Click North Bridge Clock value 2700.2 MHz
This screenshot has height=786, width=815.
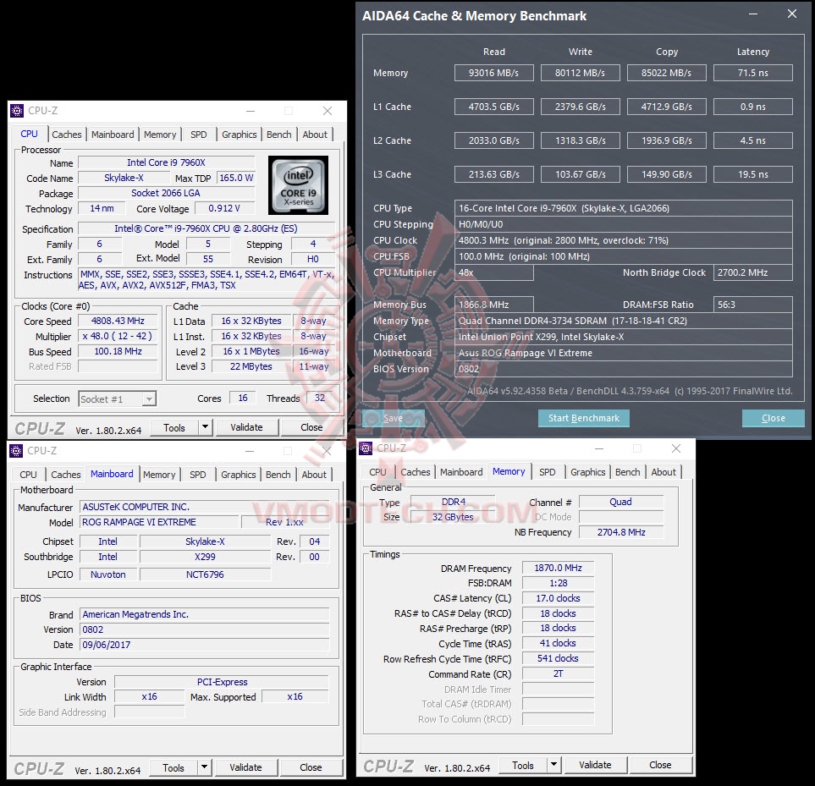coord(753,272)
